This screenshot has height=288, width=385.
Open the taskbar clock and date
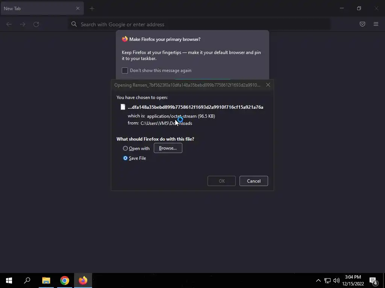[x=353, y=280]
